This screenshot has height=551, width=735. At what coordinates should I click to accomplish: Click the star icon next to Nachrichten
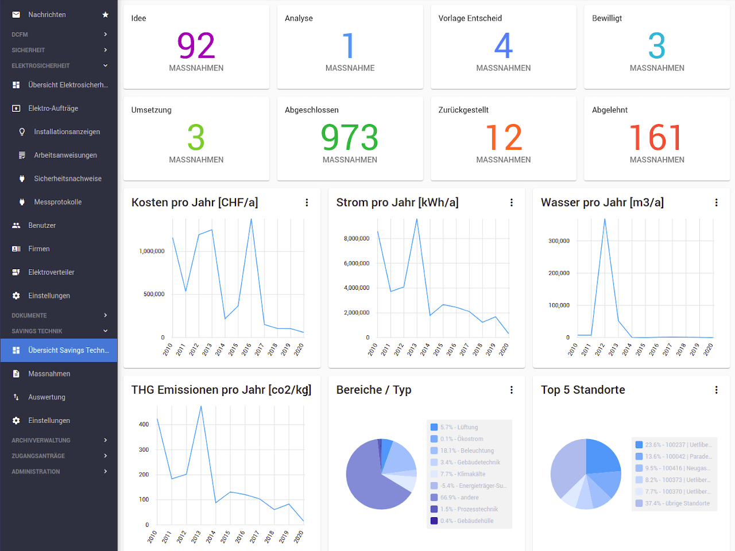click(105, 15)
